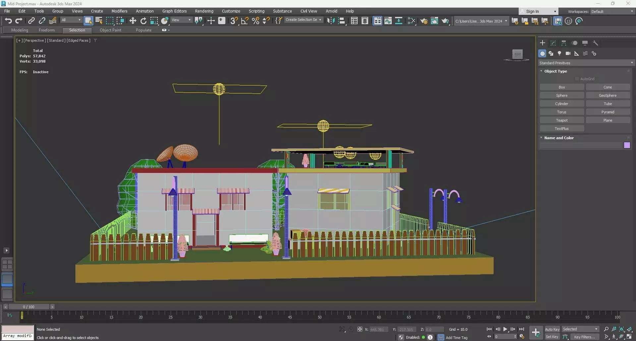Open the Display panel tab icon
636x341 pixels.
(x=585, y=43)
